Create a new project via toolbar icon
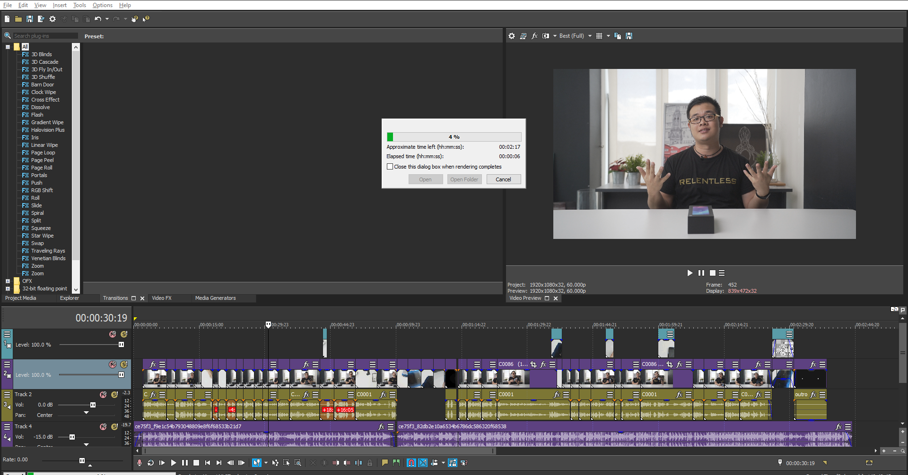This screenshot has width=908, height=475. click(x=7, y=19)
